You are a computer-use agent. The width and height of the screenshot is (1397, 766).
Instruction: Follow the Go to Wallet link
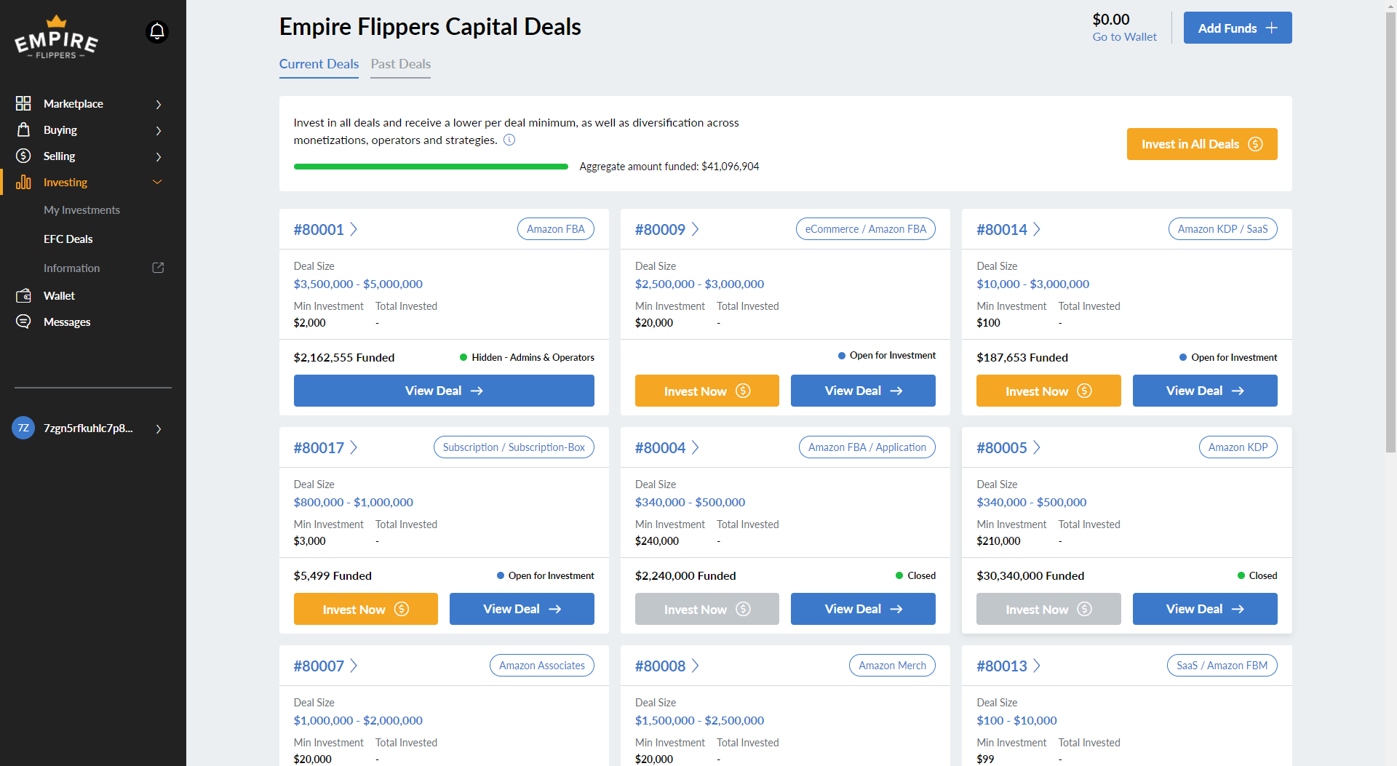click(x=1124, y=37)
